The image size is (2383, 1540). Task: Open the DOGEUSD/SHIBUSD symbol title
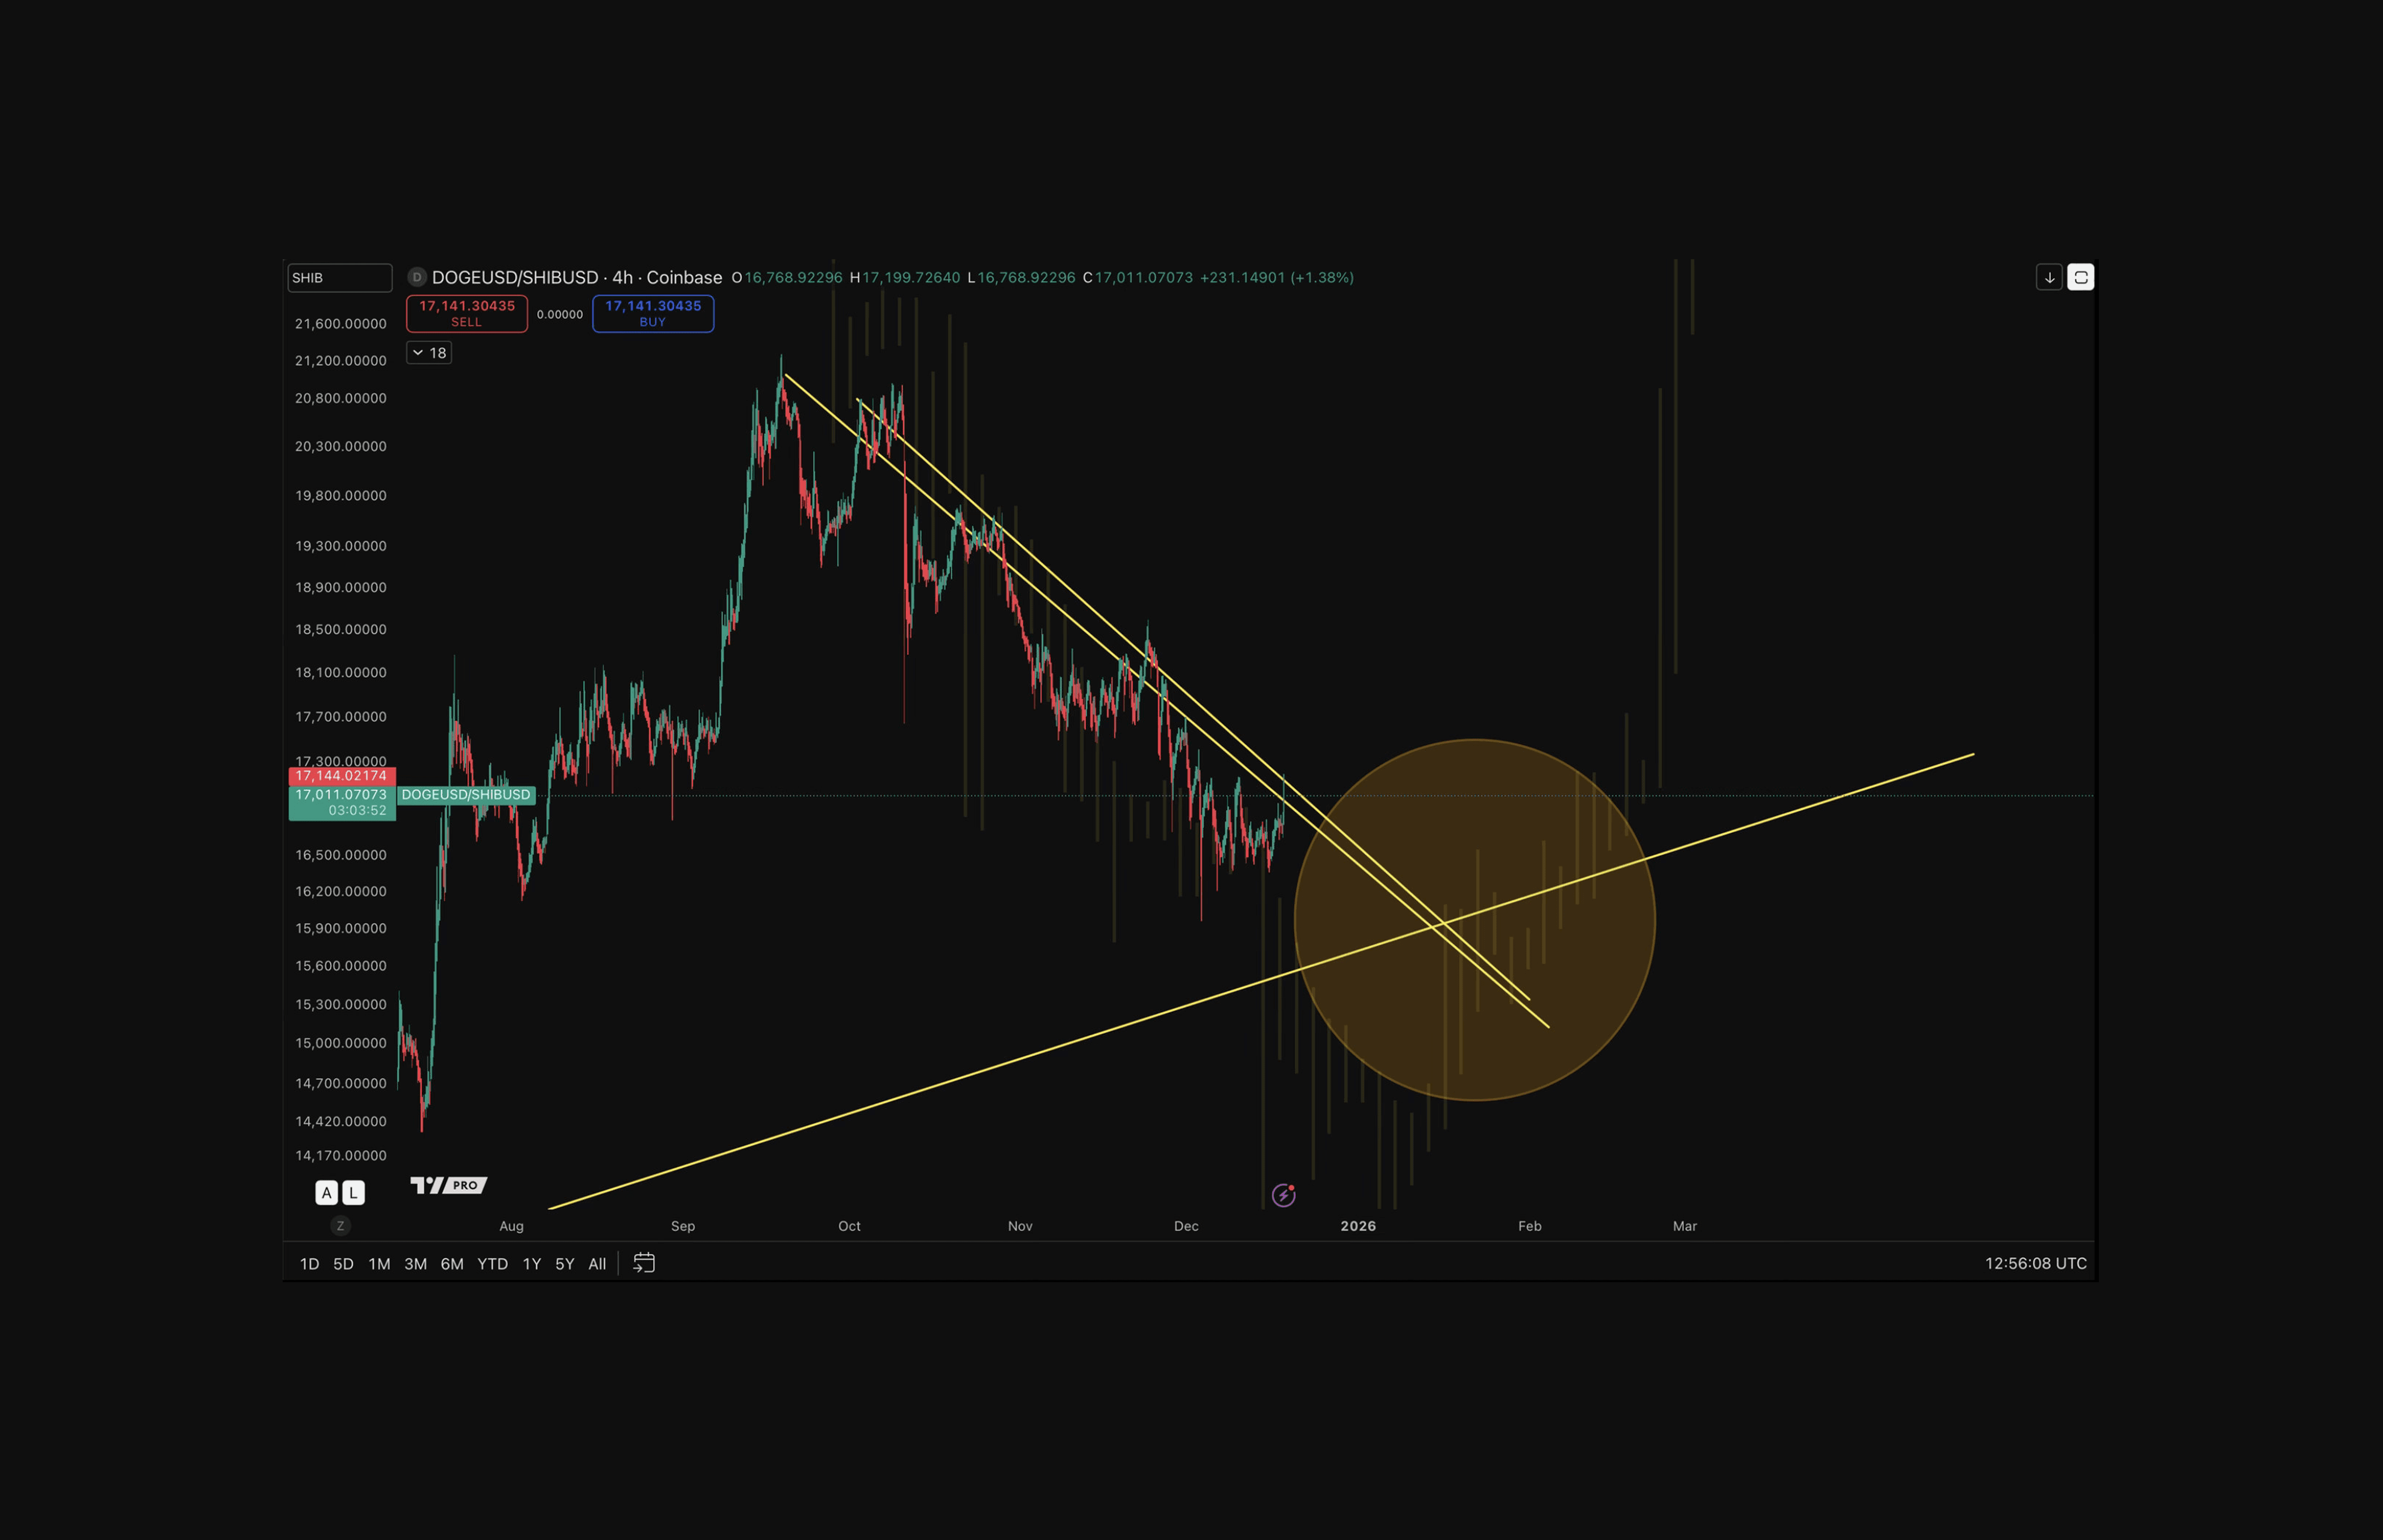(515, 277)
